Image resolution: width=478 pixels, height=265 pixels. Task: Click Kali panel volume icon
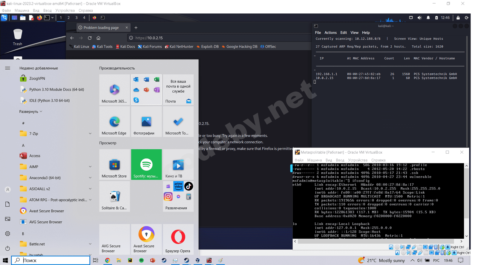coord(419,18)
